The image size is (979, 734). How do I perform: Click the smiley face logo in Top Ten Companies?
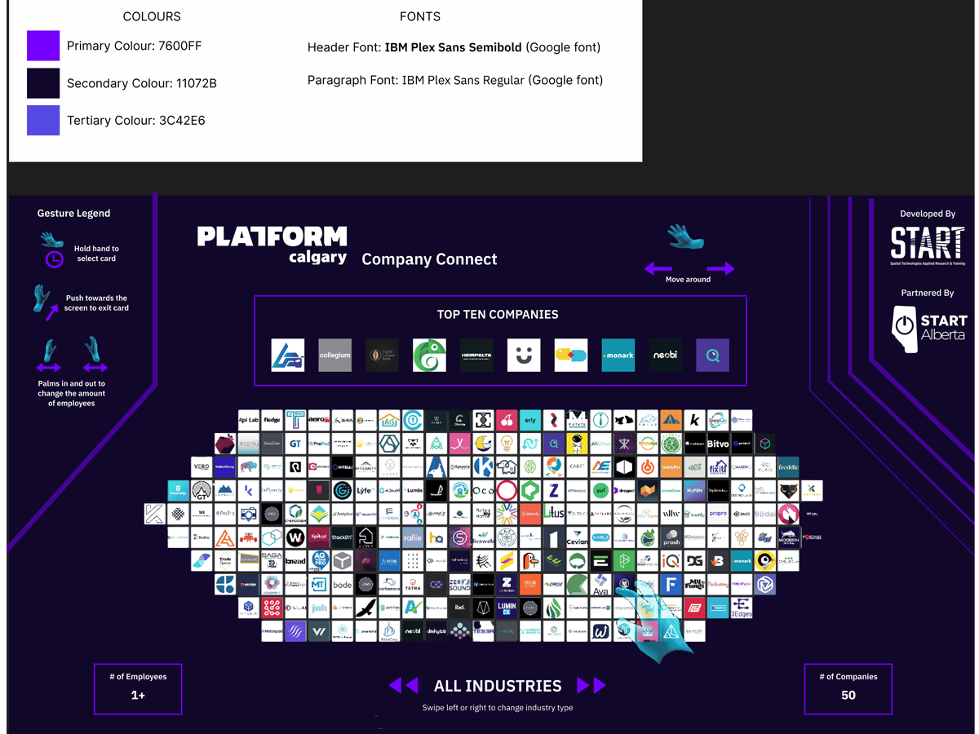pyautogui.click(x=524, y=355)
